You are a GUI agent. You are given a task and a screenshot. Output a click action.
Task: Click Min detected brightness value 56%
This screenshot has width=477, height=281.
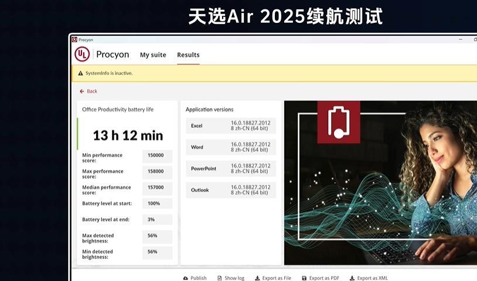157,252
